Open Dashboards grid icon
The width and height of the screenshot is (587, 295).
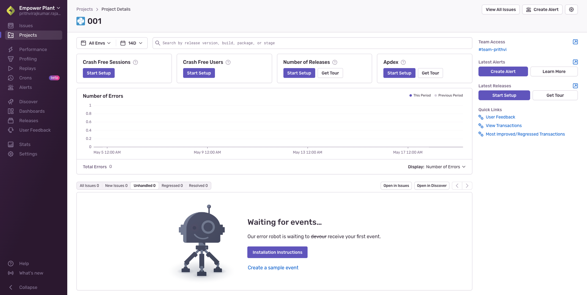pos(11,111)
